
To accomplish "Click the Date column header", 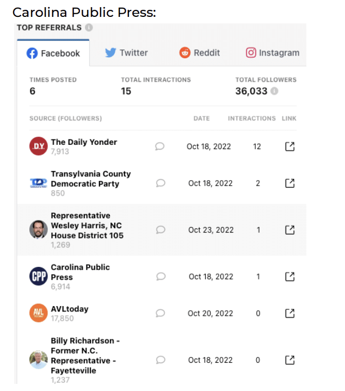I will [201, 118].
